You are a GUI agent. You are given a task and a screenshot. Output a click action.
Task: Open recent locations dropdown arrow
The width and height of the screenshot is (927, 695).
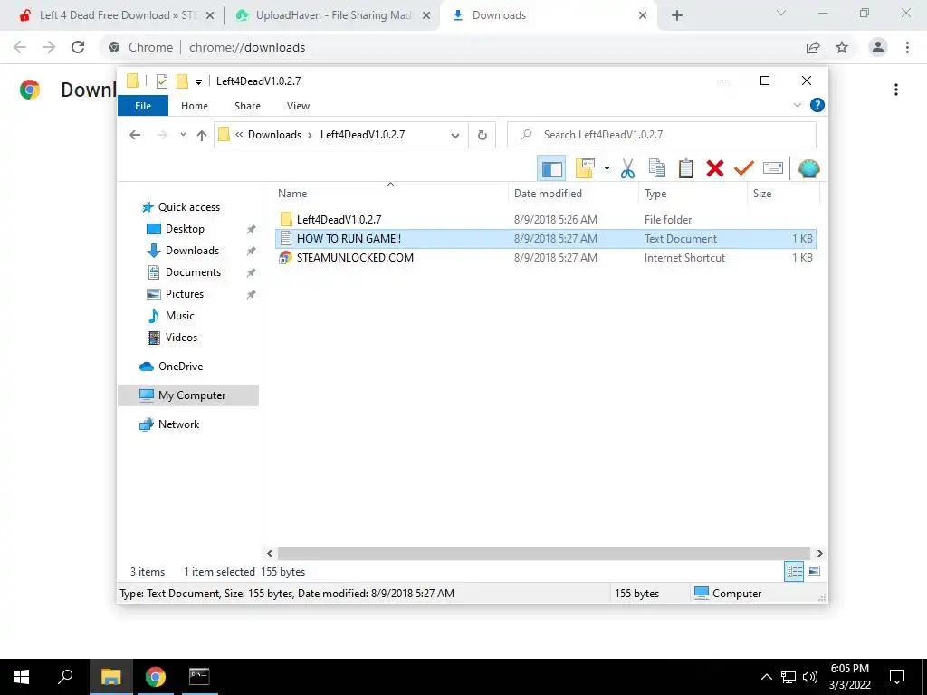[183, 136]
